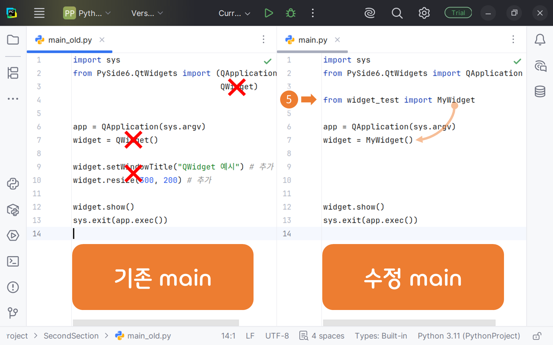Open the Terminal tool window

[13, 261]
